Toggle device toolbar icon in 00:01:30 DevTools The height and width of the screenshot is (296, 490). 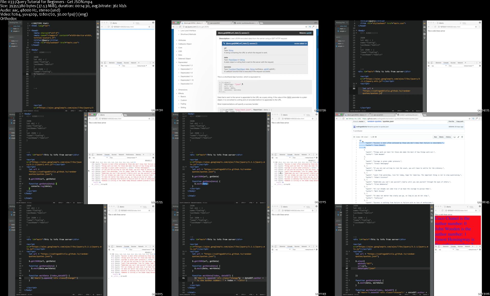click(105, 63)
